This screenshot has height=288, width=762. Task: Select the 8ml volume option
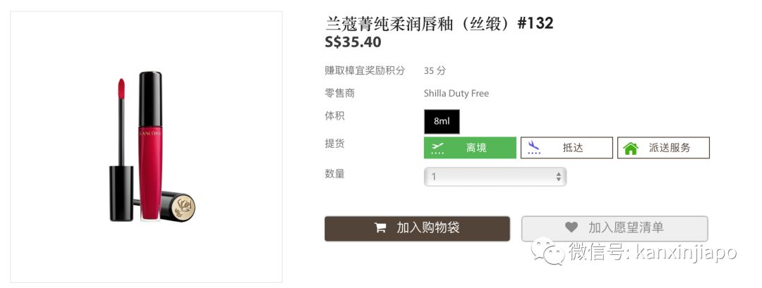pos(442,121)
